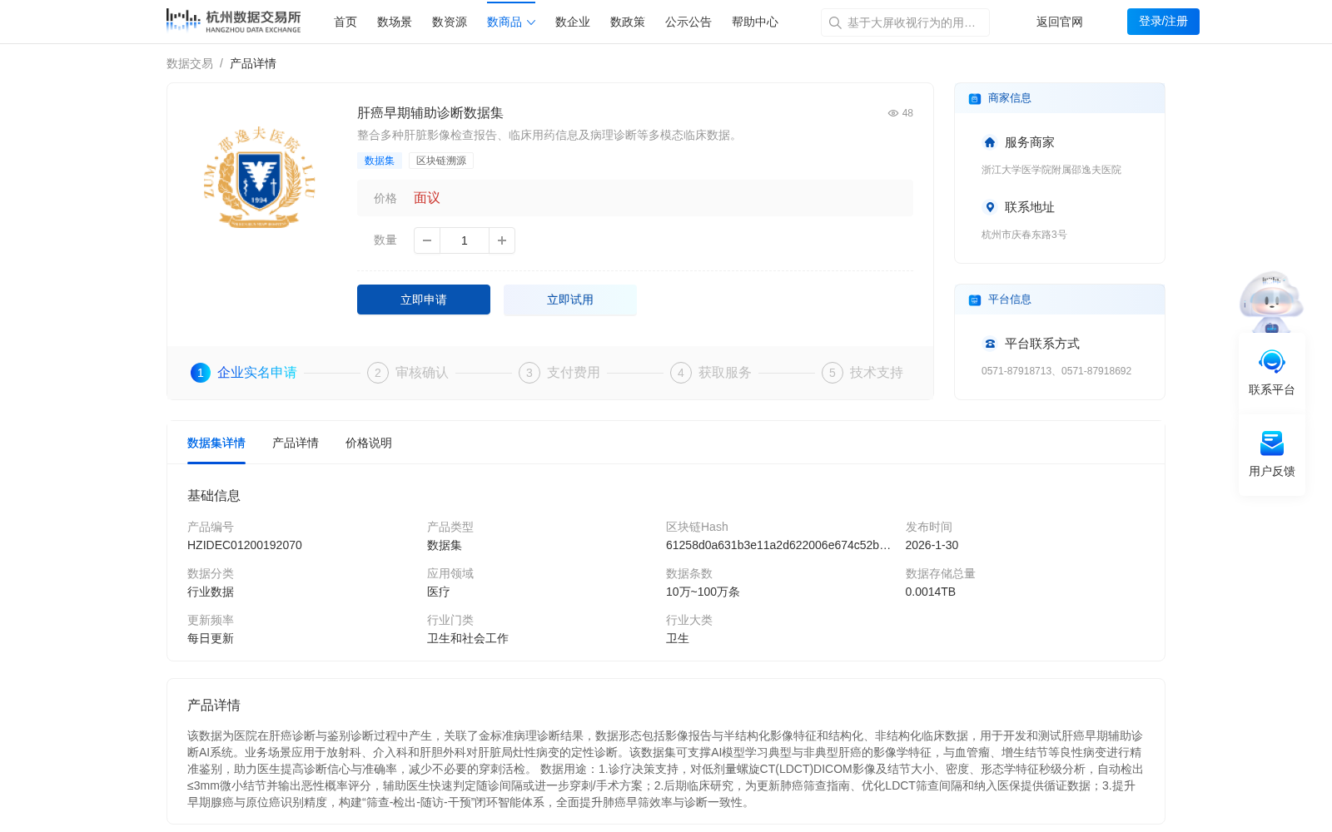This screenshot has width=1332, height=832.
Task: Click step 2 circle 审核确认
Action: (378, 373)
